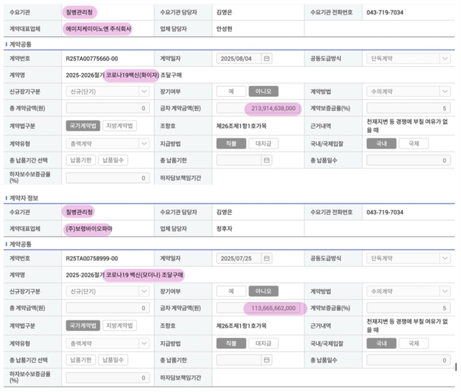Image resolution: width=461 pixels, height=392 pixels.
Task: Click company name (주)보령바이오파마
Action: (x=89, y=228)
